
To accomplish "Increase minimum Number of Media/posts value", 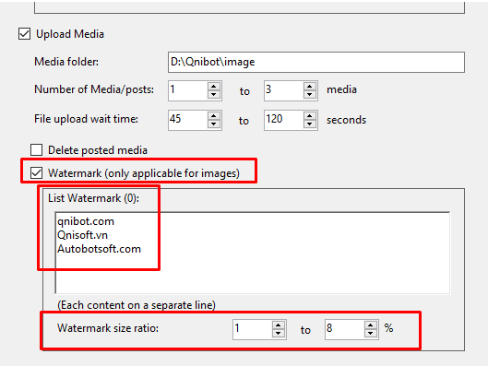I will click(214, 87).
